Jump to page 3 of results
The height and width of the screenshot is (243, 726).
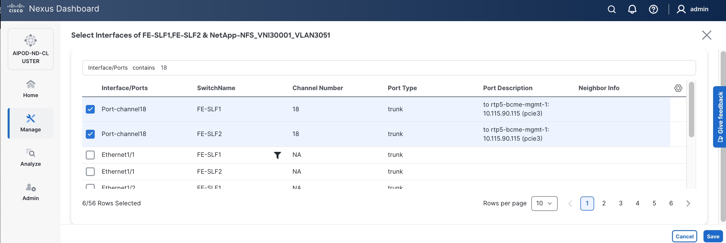621,203
